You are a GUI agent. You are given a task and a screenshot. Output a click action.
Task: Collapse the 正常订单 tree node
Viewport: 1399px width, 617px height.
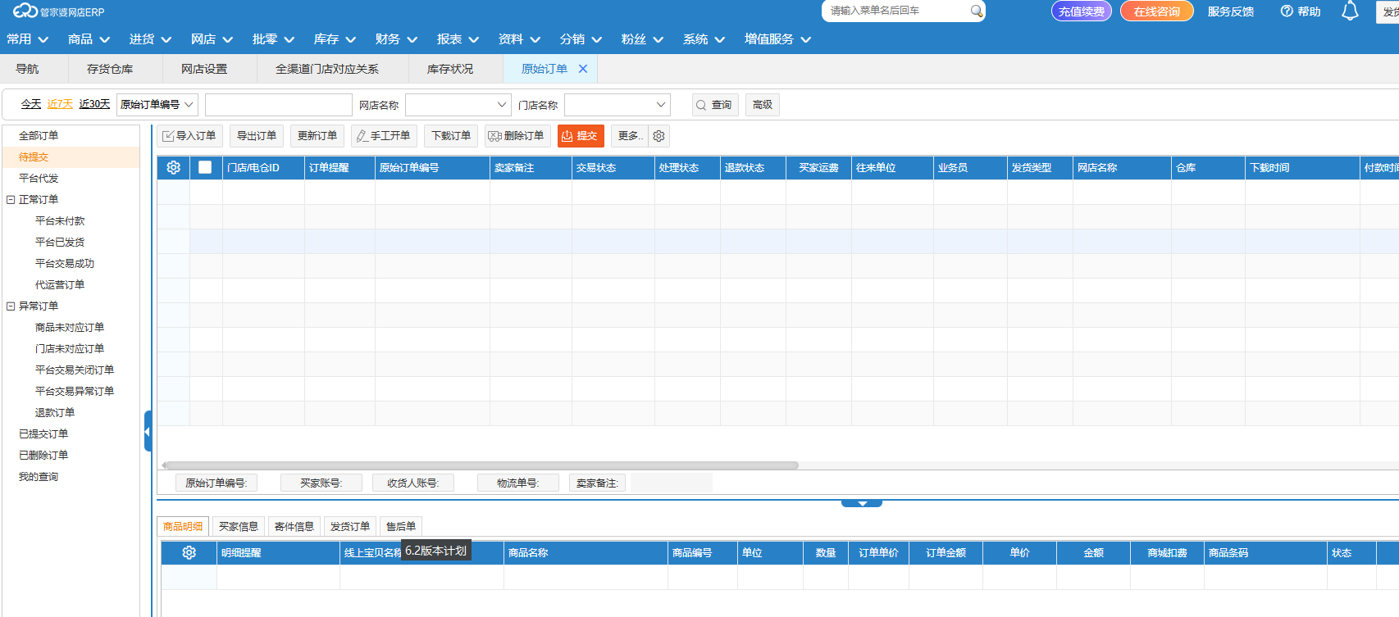tap(11, 200)
